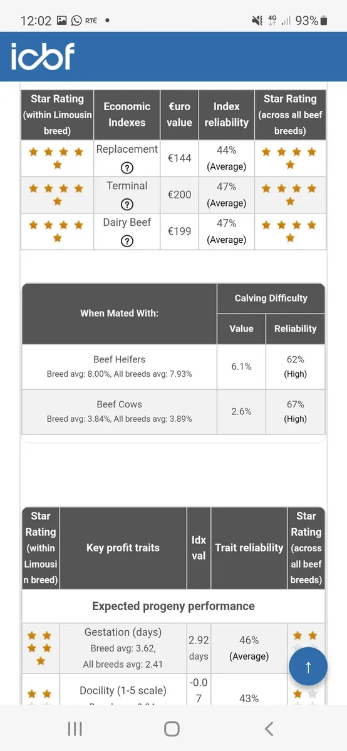Tap the Key profit traits header
347x751 pixels.
[x=123, y=548]
